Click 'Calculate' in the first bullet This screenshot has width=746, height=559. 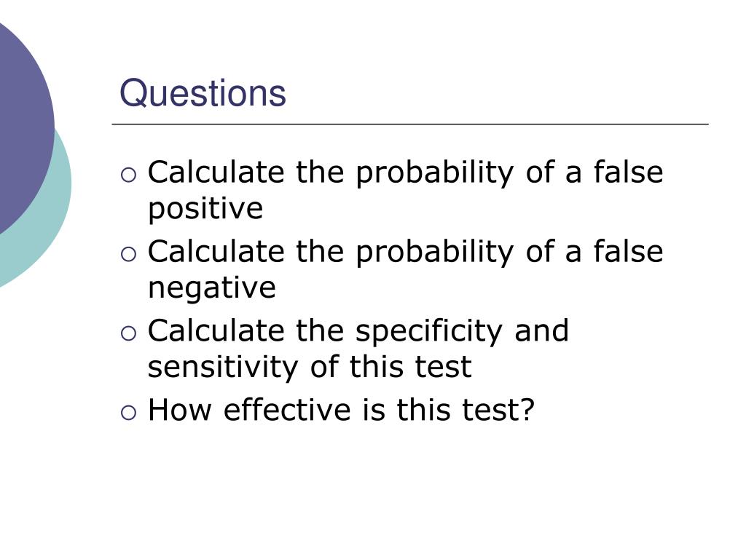tap(216, 172)
